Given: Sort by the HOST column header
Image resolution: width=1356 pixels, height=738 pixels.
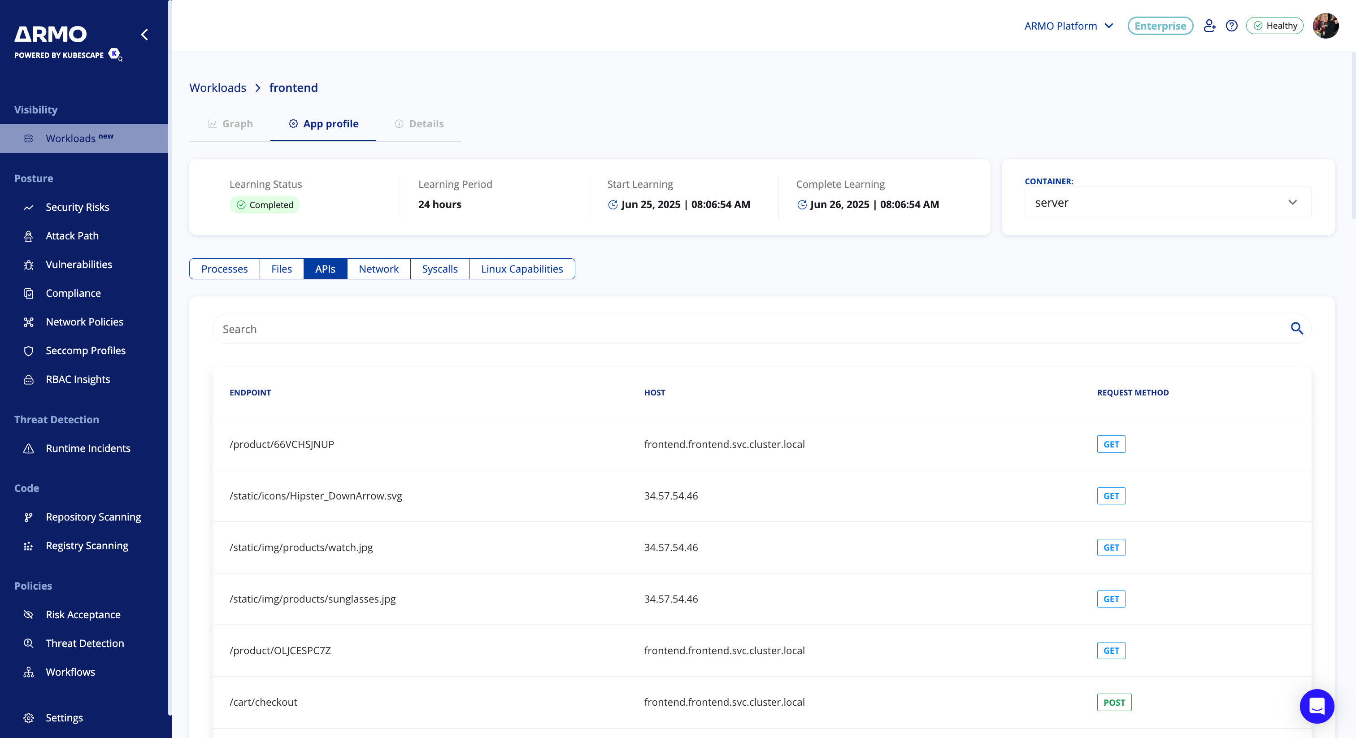Looking at the screenshot, I should tap(654, 393).
